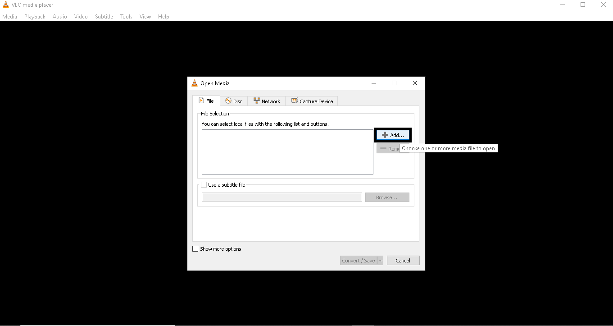The height and width of the screenshot is (326, 613).
Task: Close the Open Media dialog
Action: tap(415, 83)
